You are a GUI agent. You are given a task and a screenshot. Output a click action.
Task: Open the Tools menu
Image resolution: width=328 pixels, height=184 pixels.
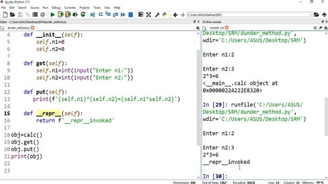[x=97, y=8]
